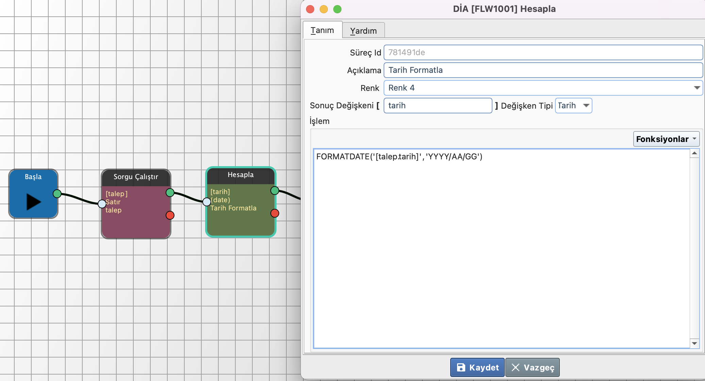Click the green output port of the Hesapla node
This screenshot has width=705, height=381.
click(x=275, y=191)
